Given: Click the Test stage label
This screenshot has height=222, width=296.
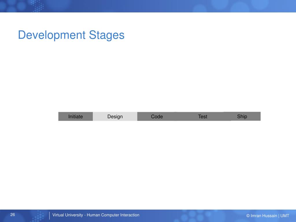Looking at the screenshot, I should [x=203, y=117].
